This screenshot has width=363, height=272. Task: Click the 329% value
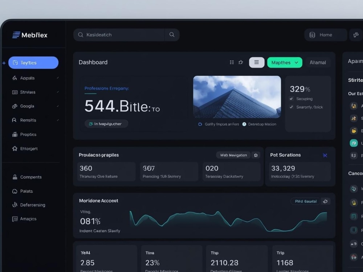pos(300,89)
